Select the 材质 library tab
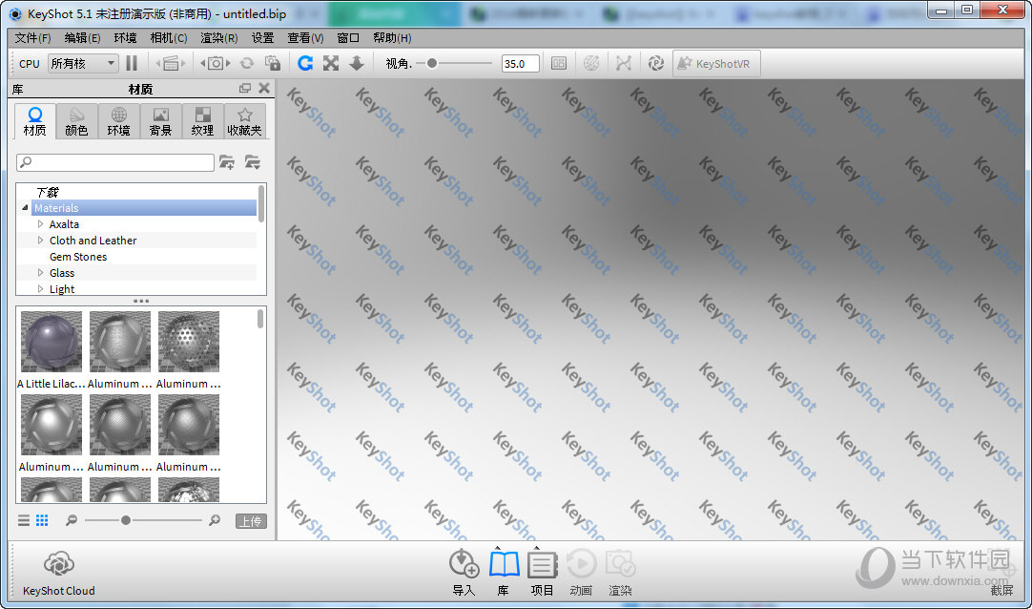Image resolution: width=1032 pixels, height=609 pixels. [35, 121]
